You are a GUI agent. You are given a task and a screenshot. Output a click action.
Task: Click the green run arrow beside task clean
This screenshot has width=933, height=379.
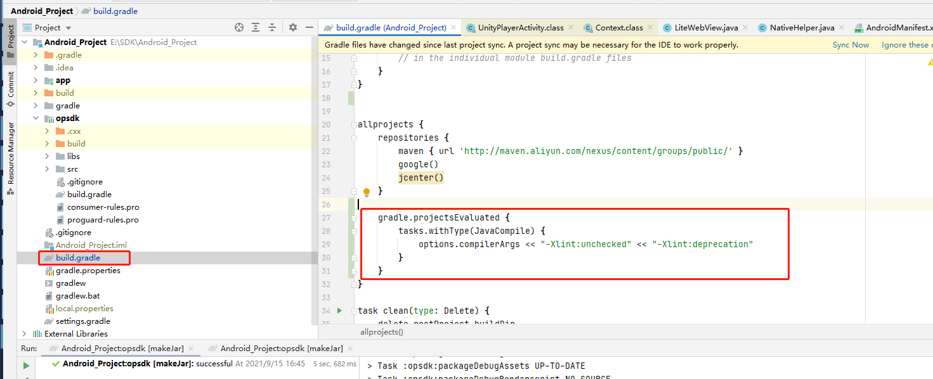click(x=340, y=311)
